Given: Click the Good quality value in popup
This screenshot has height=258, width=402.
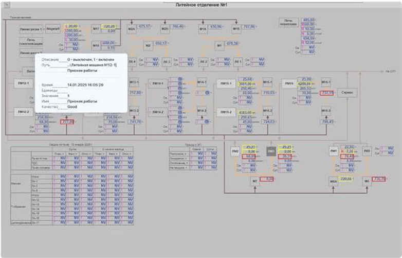Looking at the screenshot, I should click(75, 107).
